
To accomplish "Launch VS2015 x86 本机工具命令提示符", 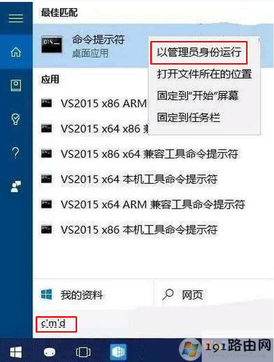I will [x=129, y=229].
